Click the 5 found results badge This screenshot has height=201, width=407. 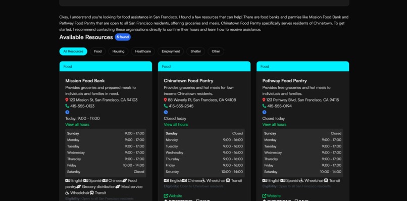pyautogui.click(x=123, y=37)
